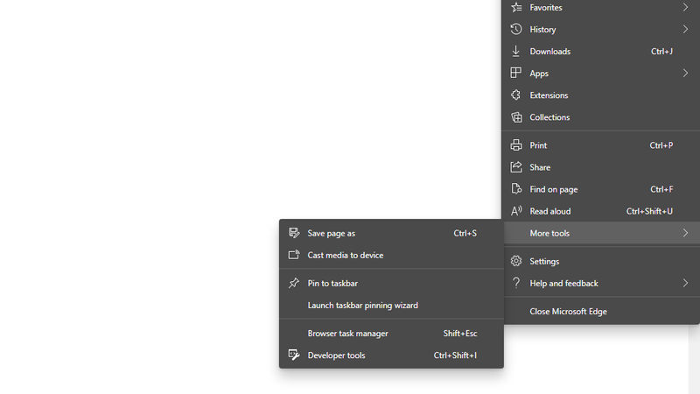Click the Shift+Esc shortcut label
The width and height of the screenshot is (700, 394).
pos(460,333)
